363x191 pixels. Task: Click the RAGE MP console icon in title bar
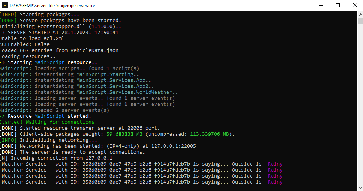tap(4, 5)
